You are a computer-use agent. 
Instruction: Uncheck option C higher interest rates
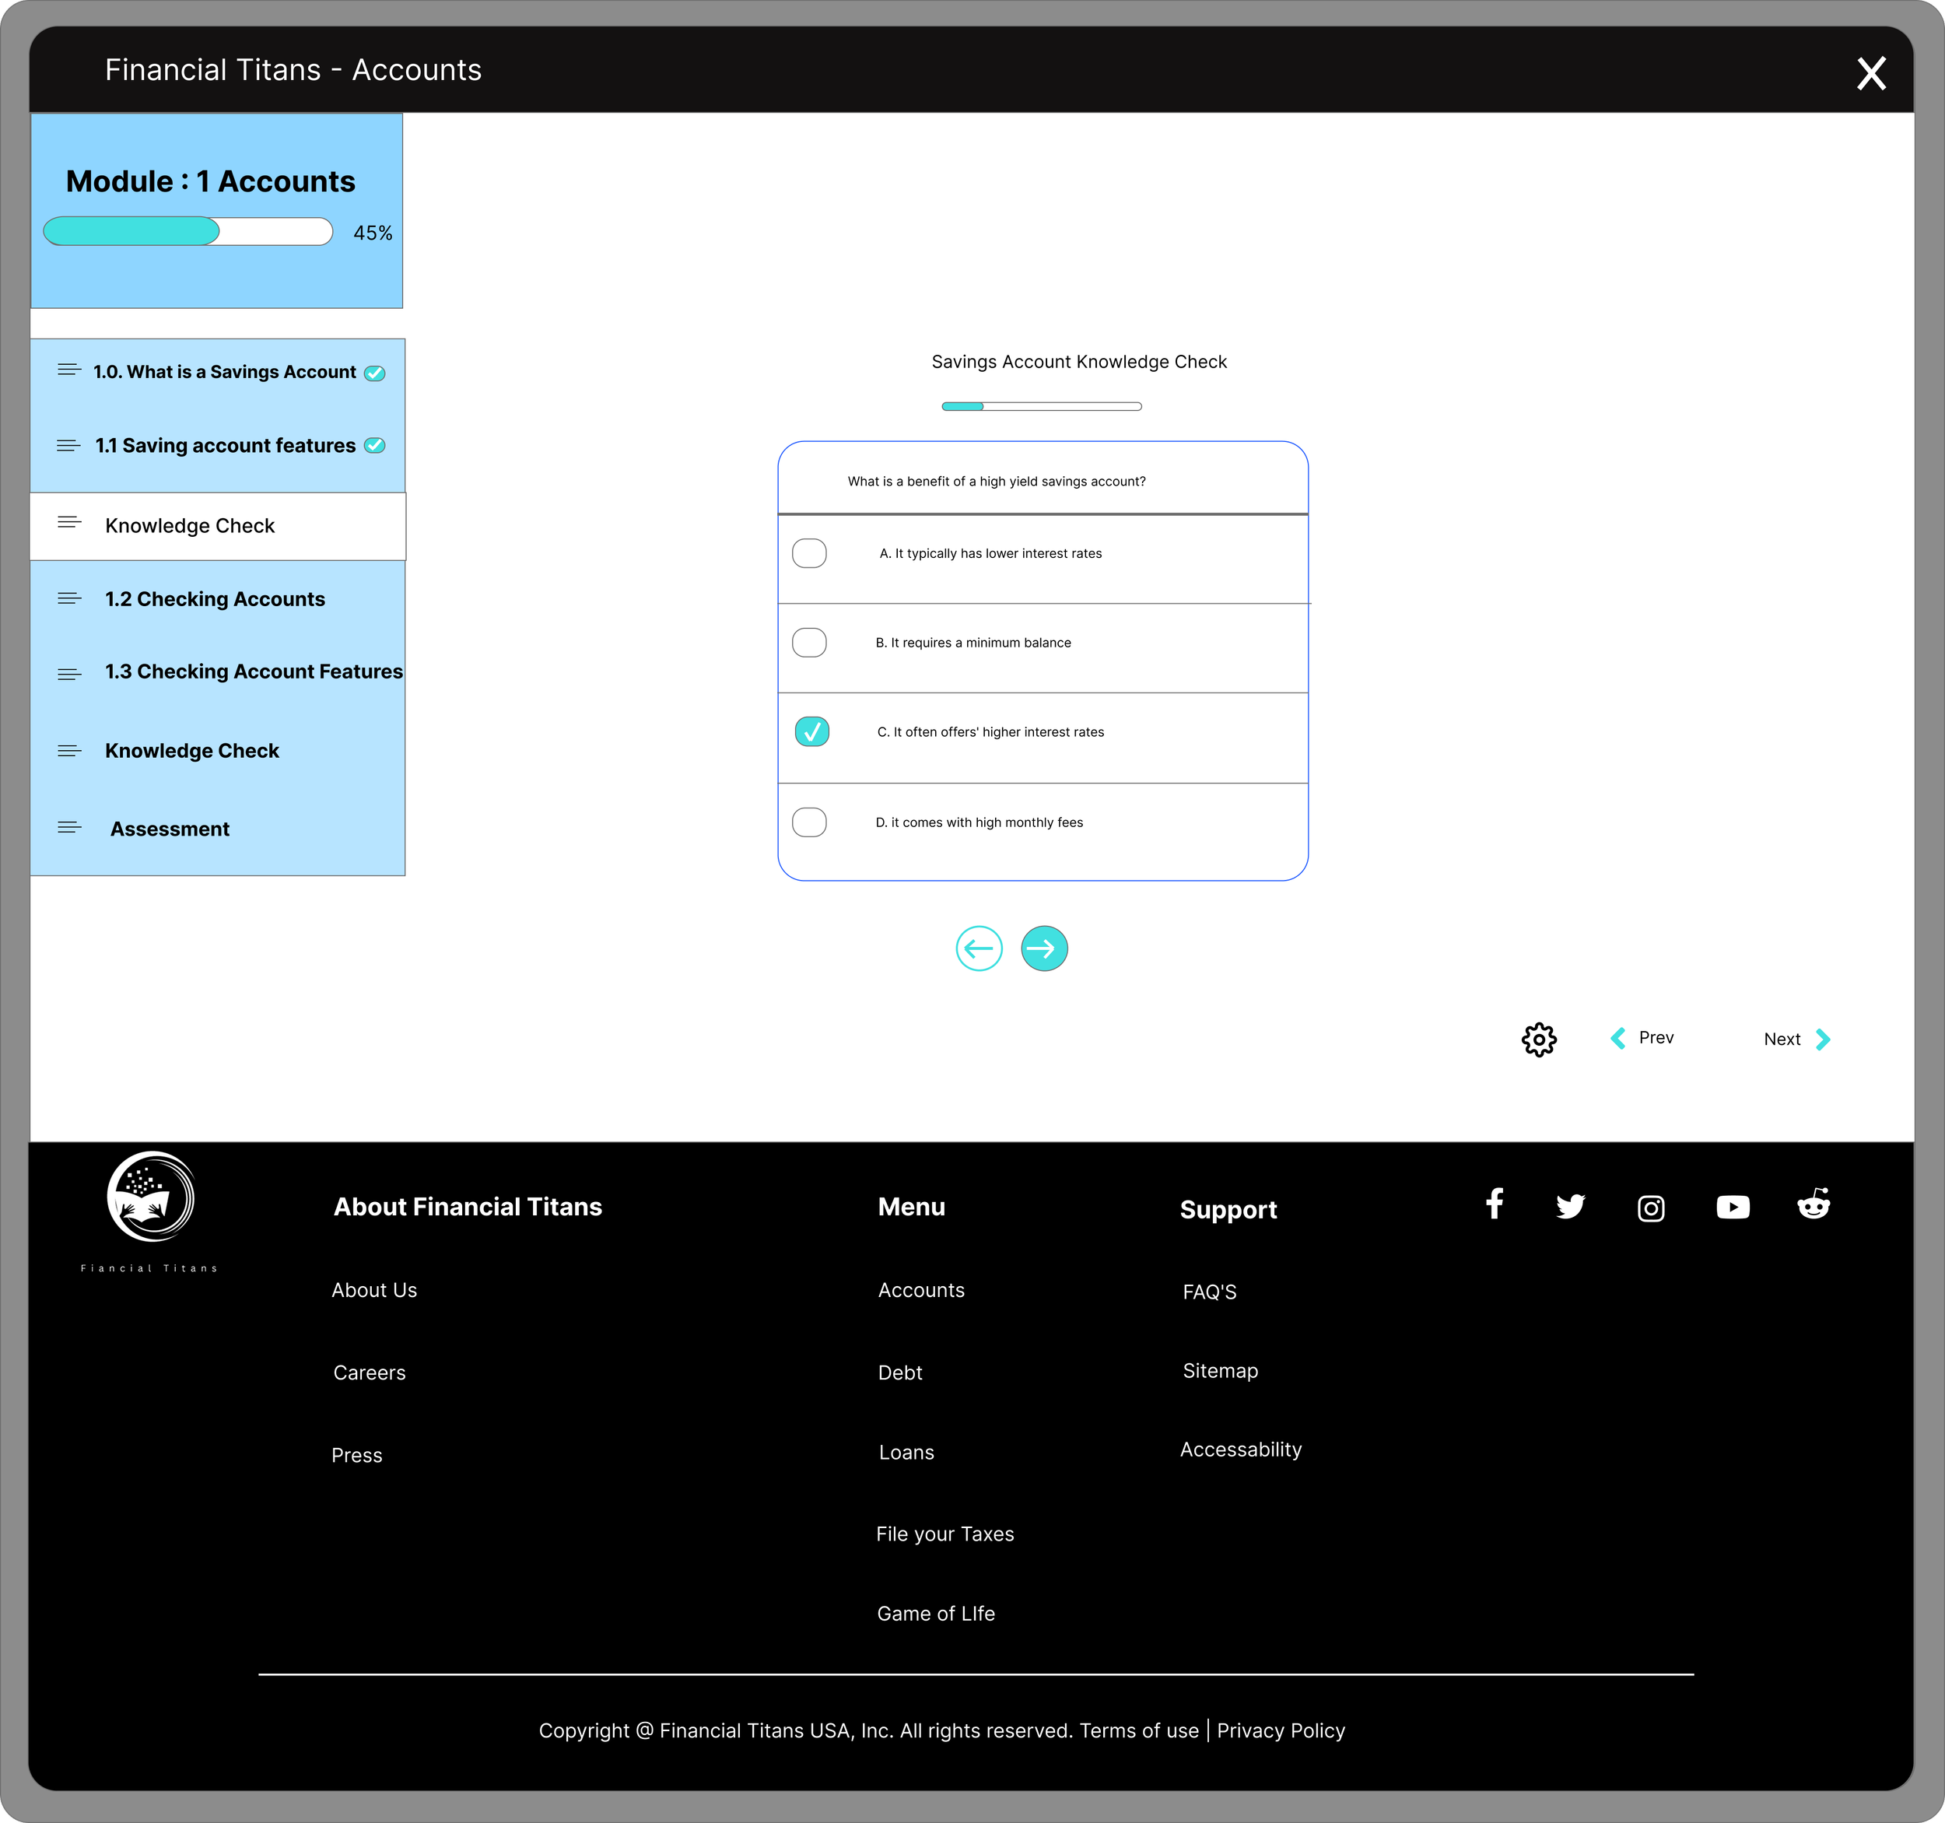(x=811, y=732)
